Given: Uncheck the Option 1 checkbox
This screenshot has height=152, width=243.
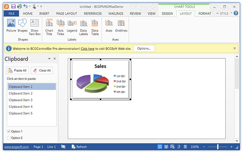Looking at the screenshot, I should (x=9, y=131).
